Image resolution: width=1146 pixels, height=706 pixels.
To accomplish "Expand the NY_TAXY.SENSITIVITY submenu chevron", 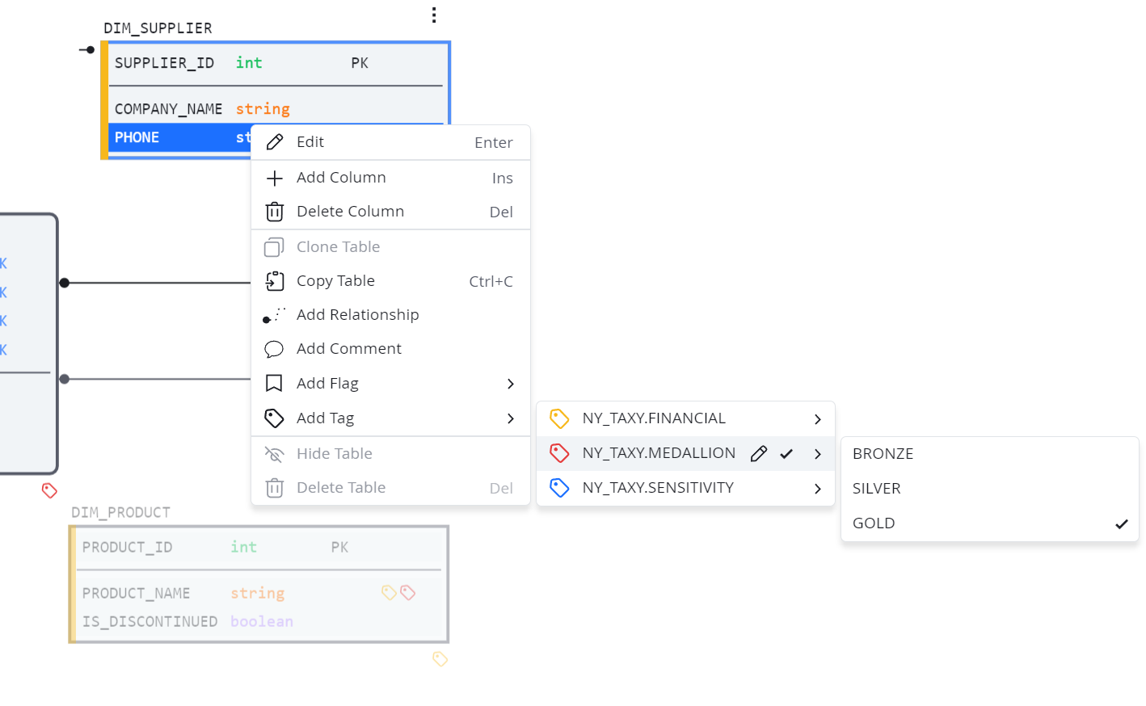I will [x=817, y=489].
